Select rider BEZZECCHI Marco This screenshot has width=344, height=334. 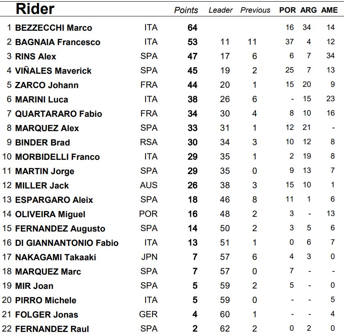[x=53, y=28]
